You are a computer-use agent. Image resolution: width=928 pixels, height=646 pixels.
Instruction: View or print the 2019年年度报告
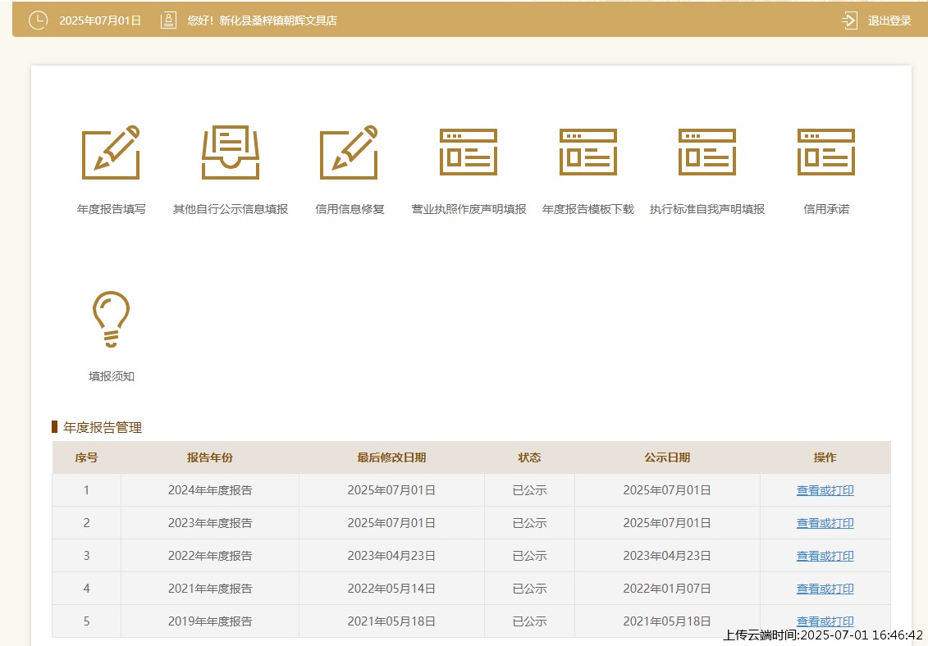pos(825,621)
